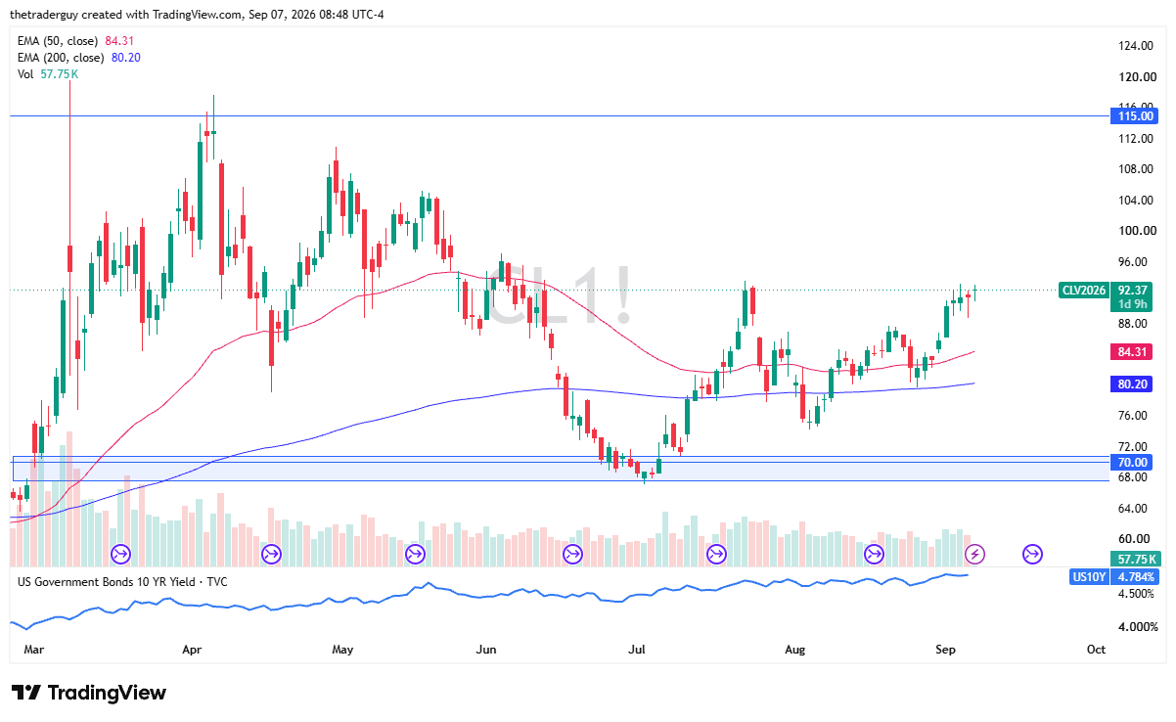
Task: Click the upcoming mid-September rollover marker
Action: [1032, 555]
